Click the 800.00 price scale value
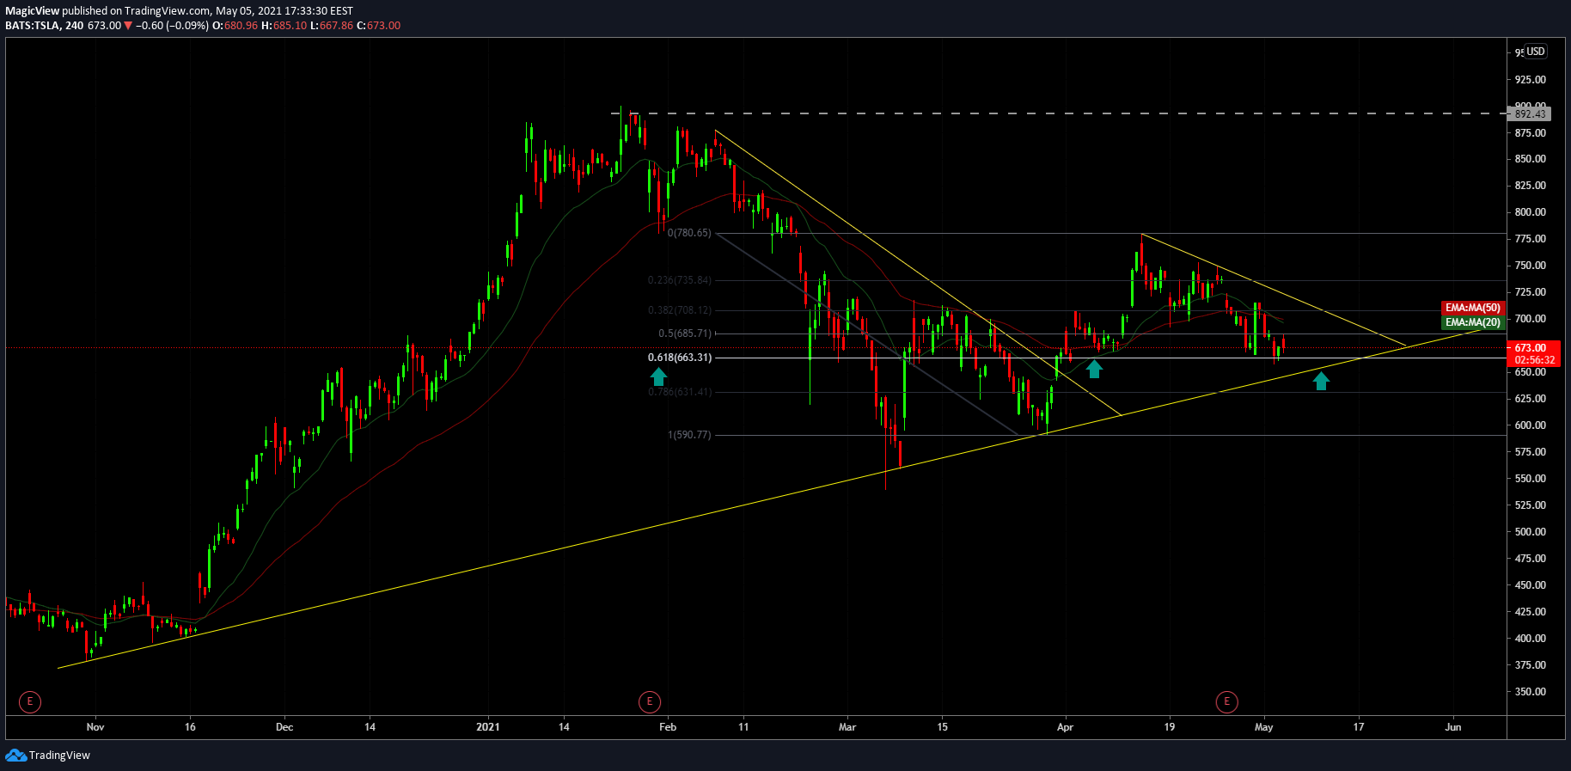Image resolution: width=1571 pixels, height=771 pixels. [1531, 212]
